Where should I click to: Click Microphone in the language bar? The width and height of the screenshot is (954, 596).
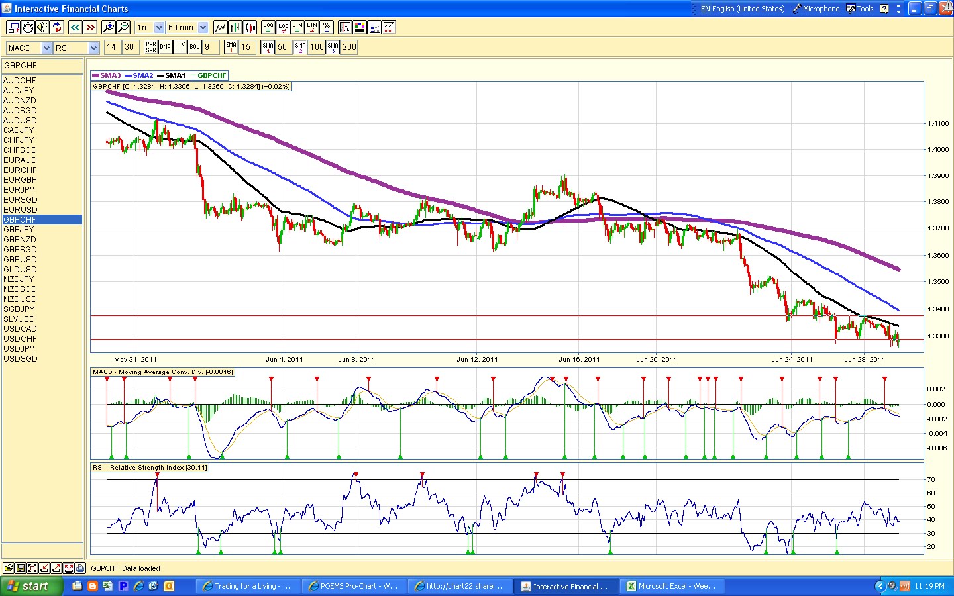[x=816, y=9]
